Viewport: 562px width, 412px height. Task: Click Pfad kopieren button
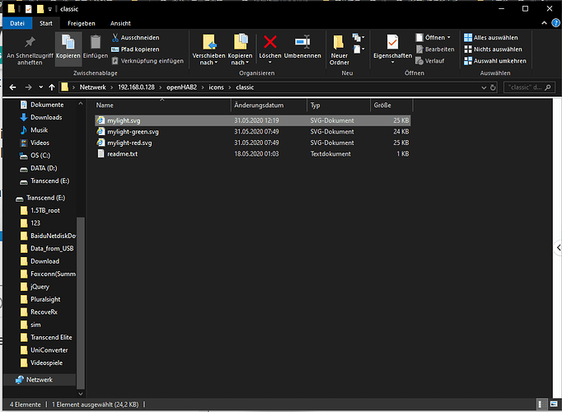coord(135,49)
